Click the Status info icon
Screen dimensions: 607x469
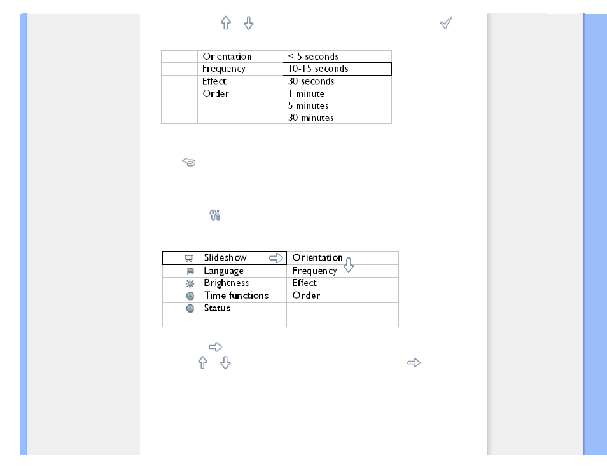coord(190,309)
